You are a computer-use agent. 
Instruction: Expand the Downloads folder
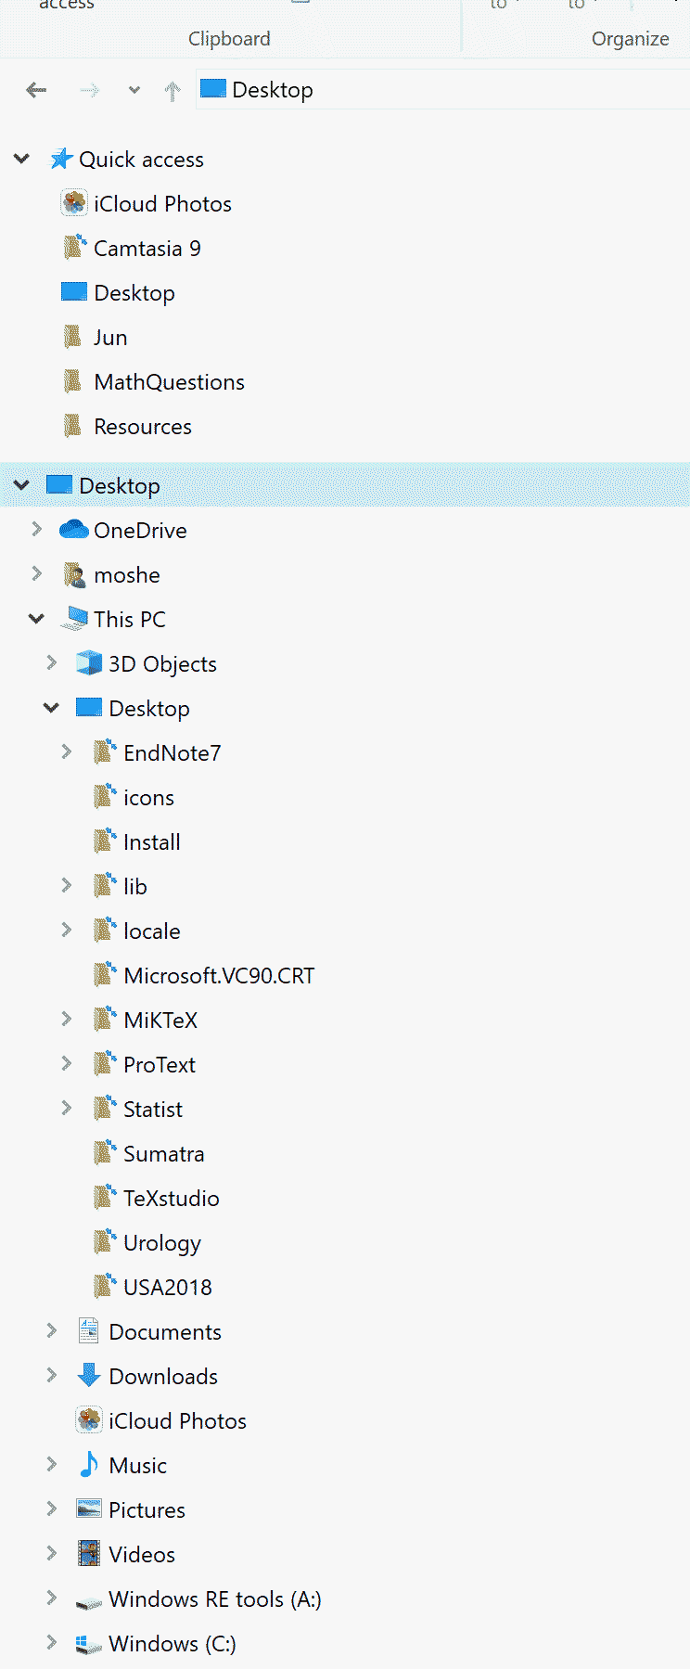click(52, 1375)
